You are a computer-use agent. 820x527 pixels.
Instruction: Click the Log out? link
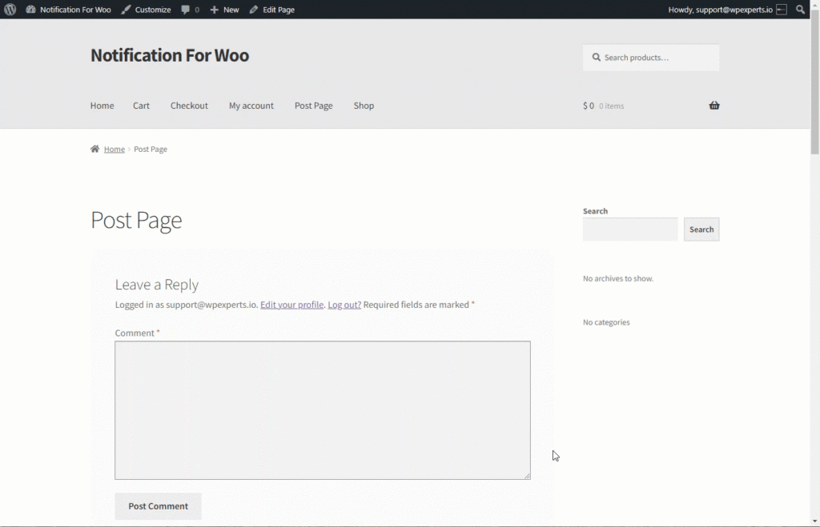coord(344,305)
